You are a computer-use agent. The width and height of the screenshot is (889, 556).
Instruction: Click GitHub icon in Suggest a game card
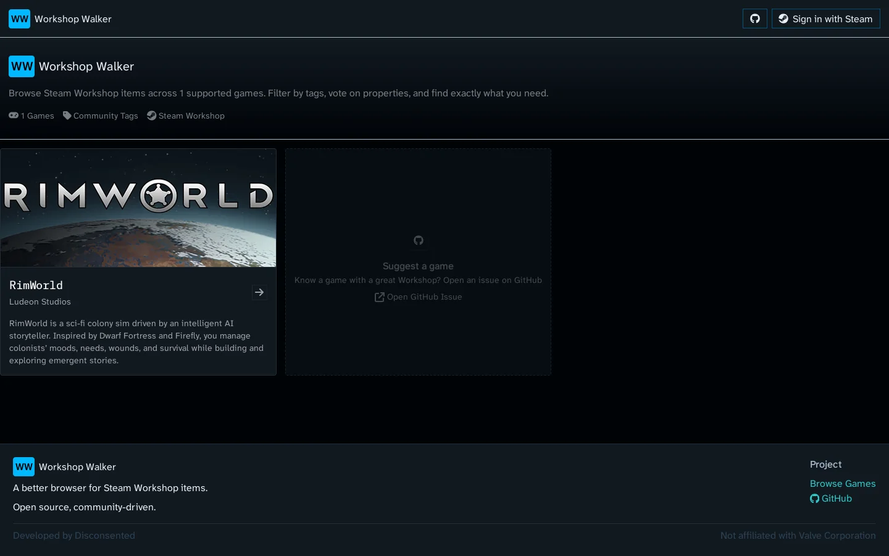tap(419, 240)
